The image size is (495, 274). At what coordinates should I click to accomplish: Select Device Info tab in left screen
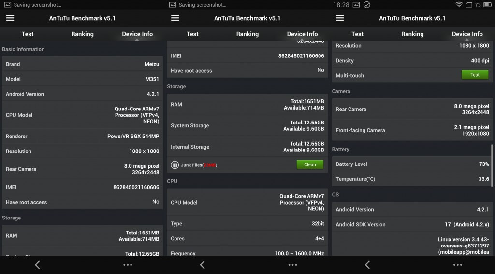click(137, 34)
